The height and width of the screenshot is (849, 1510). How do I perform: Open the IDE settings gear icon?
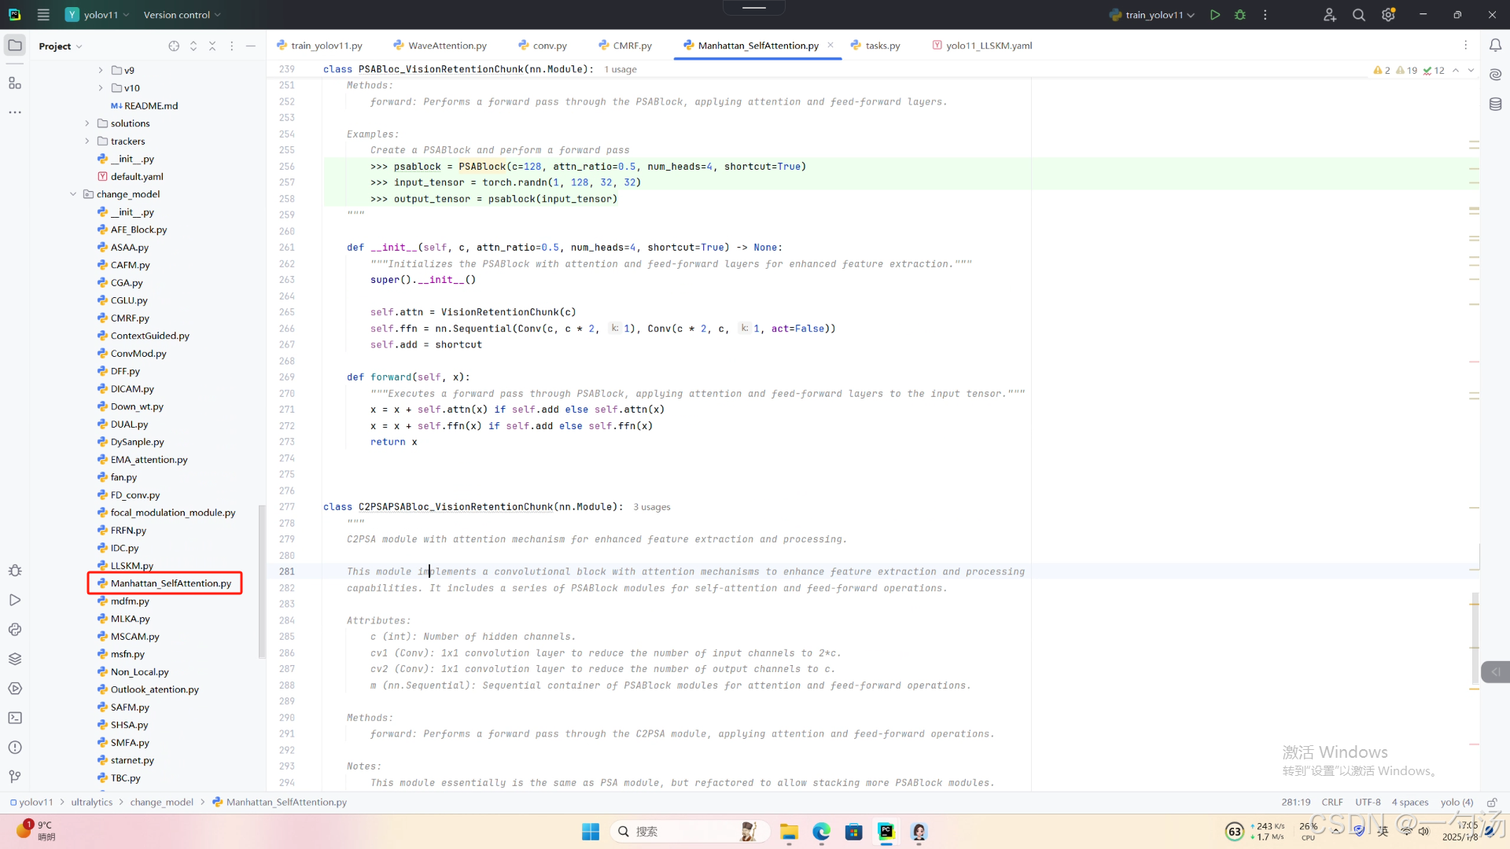click(1388, 15)
